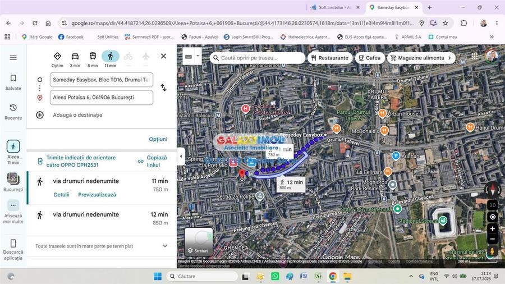Go to the browser home page
This screenshot has width=505, height=284.
(48, 23)
